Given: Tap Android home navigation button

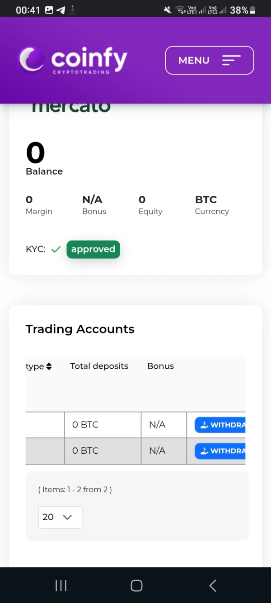Looking at the screenshot, I should point(136,586).
